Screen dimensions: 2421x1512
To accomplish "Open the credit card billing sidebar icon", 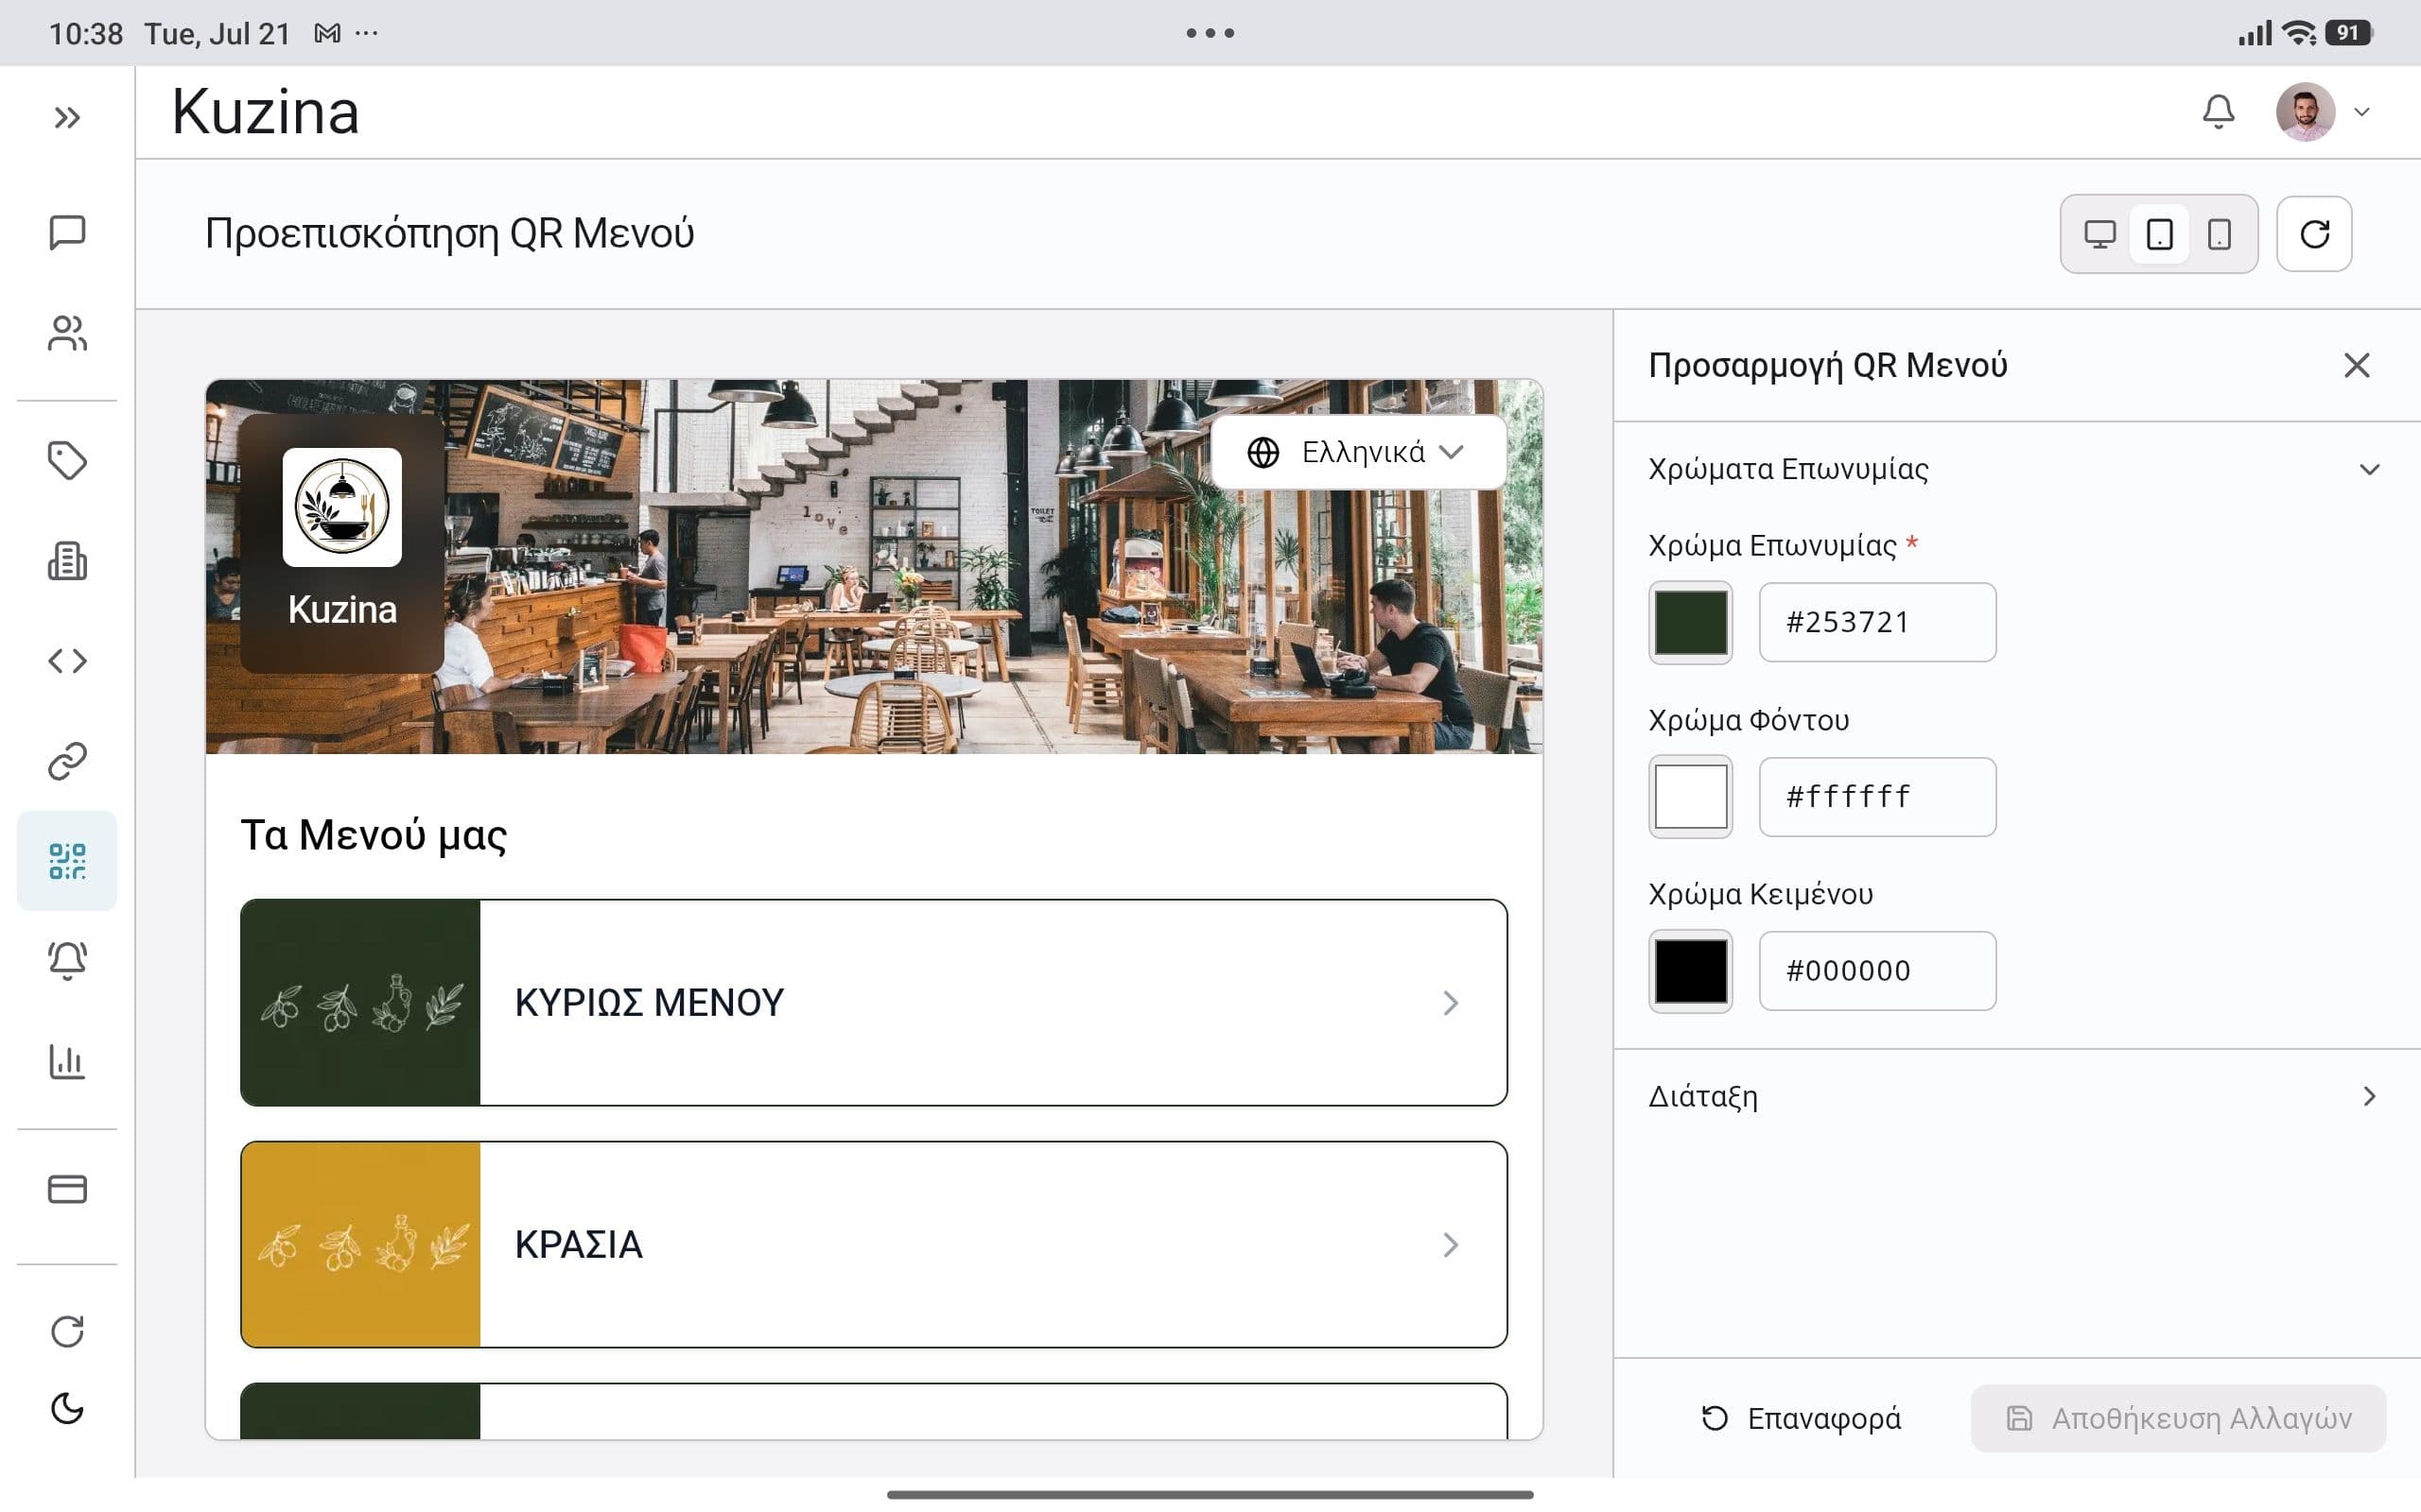I will pyautogui.click(x=67, y=1189).
